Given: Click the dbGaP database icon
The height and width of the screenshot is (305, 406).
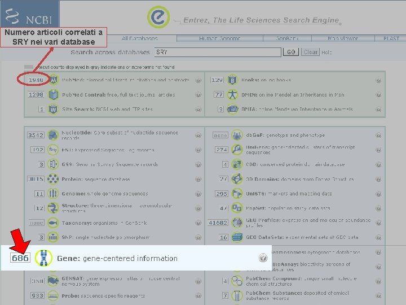Looking at the screenshot, I should 237,135.
